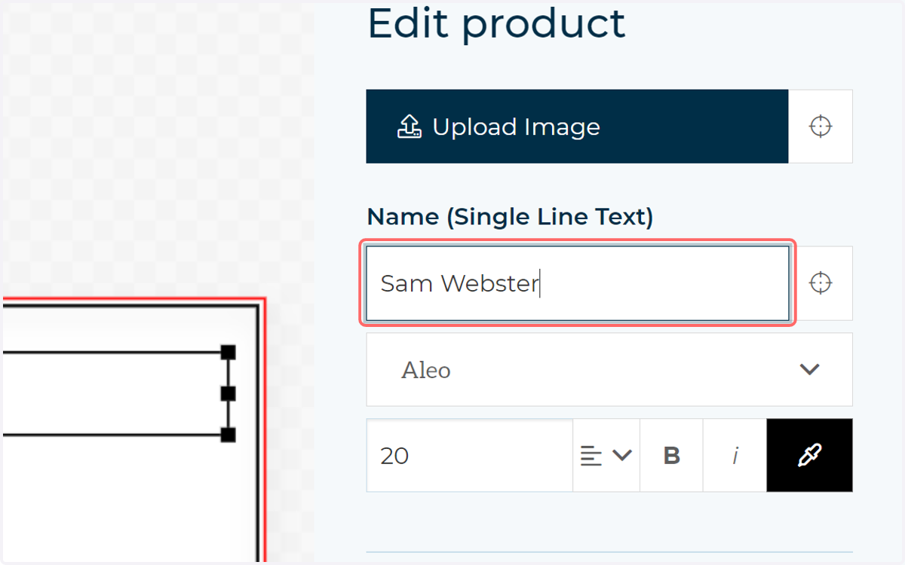This screenshot has height=565, width=905.
Task: Toggle bold formatting
Action: [x=671, y=456]
